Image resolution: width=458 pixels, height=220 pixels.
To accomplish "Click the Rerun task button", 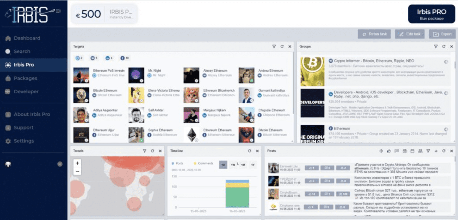I will pyautogui.click(x=374, y=34).
